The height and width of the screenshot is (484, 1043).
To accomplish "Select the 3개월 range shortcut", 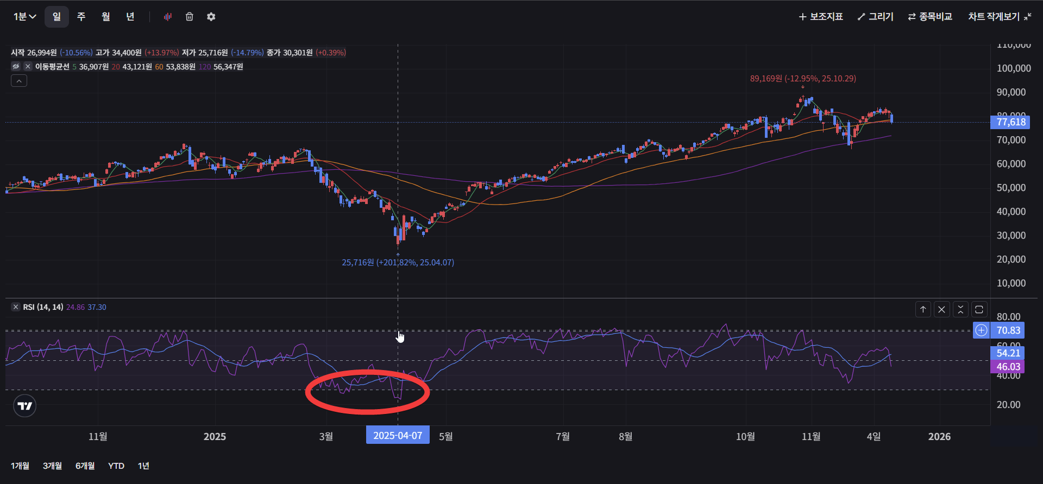I will pos(52,466).
